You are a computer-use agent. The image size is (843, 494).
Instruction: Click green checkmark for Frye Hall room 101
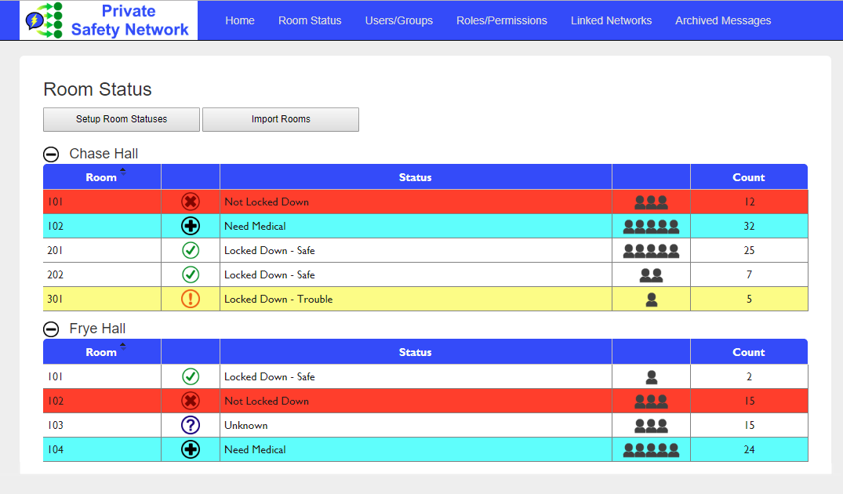click(191, 376)
